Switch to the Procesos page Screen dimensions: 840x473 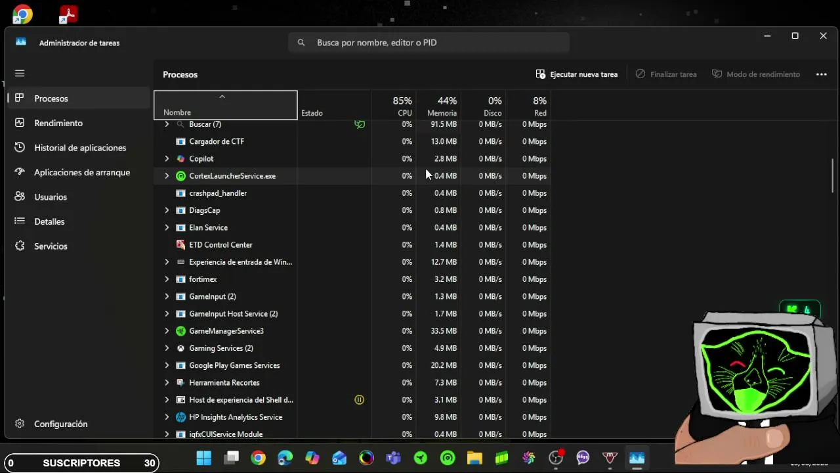[x=79, y=99]
